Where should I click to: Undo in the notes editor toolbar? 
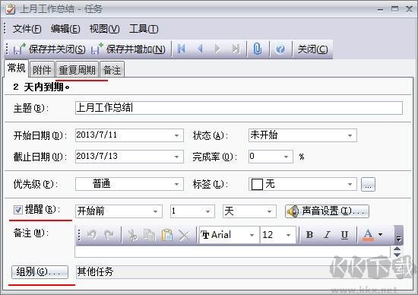point(92,235)
